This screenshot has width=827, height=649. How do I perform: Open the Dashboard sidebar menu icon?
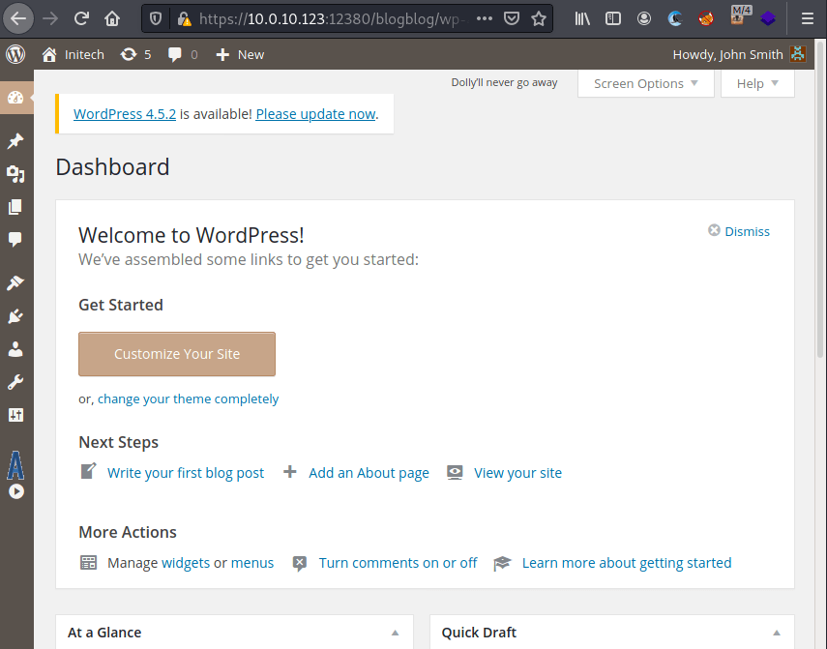pos(15,98)
